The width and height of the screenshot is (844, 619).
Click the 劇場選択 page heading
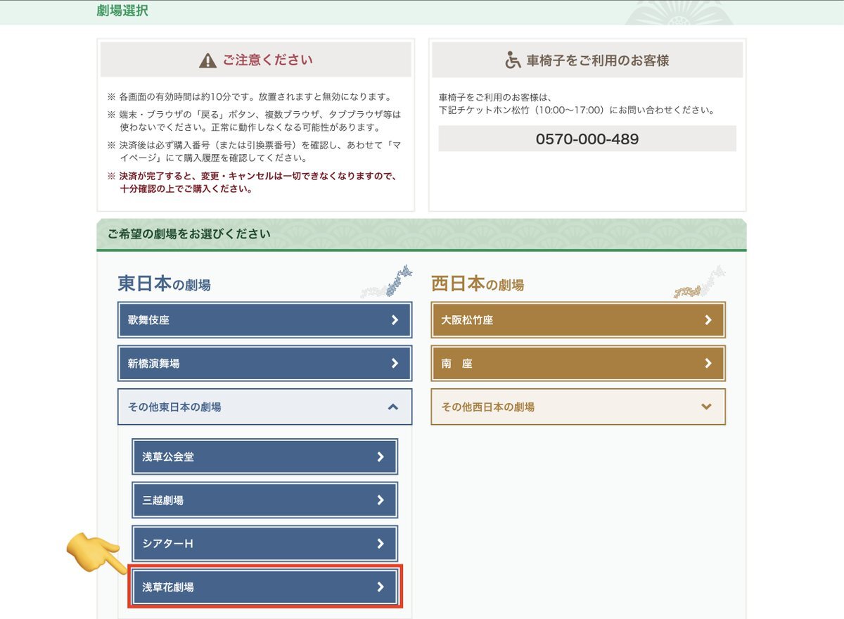(122, 11)
